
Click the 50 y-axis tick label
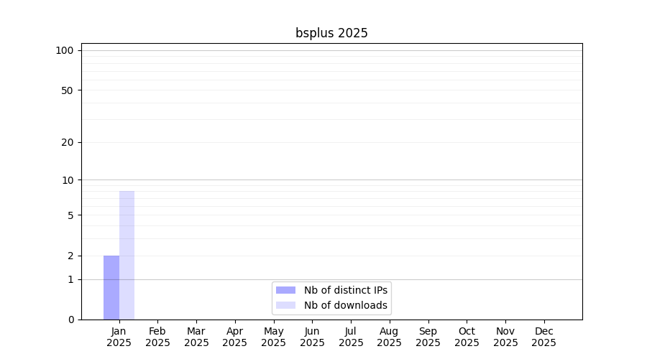coord(68,90)
